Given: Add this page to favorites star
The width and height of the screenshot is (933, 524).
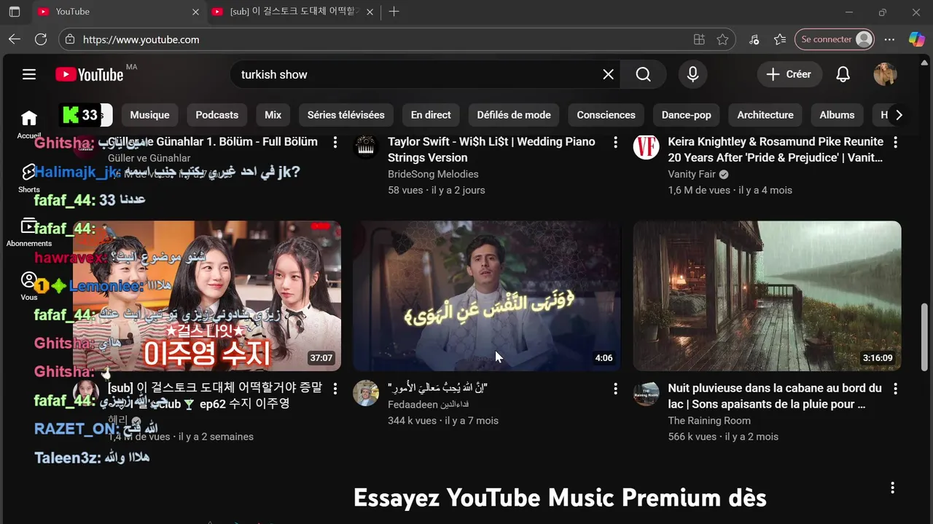Looking at the screenshot, I should click(722, 39).
